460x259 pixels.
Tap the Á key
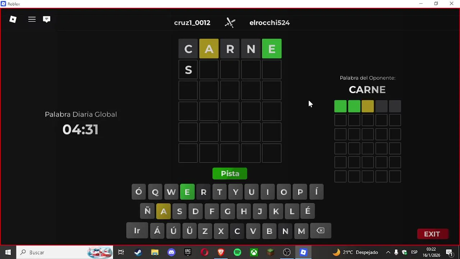click(157, 231)
